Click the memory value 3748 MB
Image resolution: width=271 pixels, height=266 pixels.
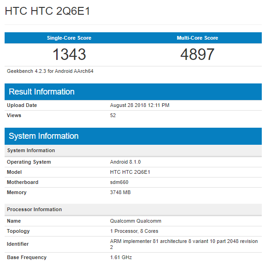[120, 192]
